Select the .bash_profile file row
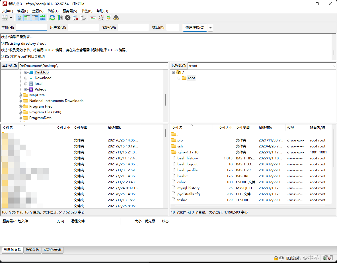Viewport: 337px width, 263px height. pos(251,170)
